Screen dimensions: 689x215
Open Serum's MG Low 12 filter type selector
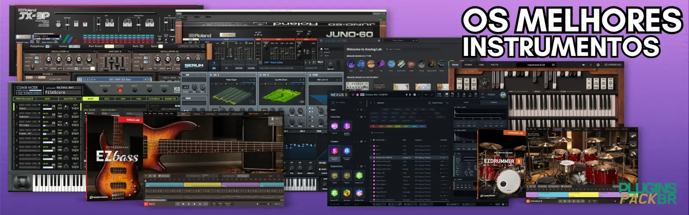point(323,80)
